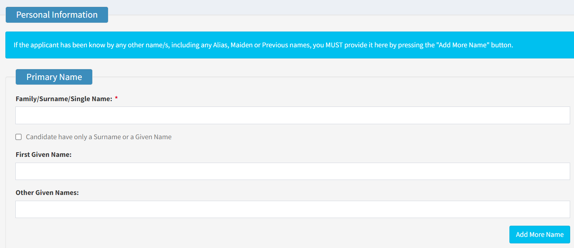Click the 'First Given Name:' label

tap(43, 155)
